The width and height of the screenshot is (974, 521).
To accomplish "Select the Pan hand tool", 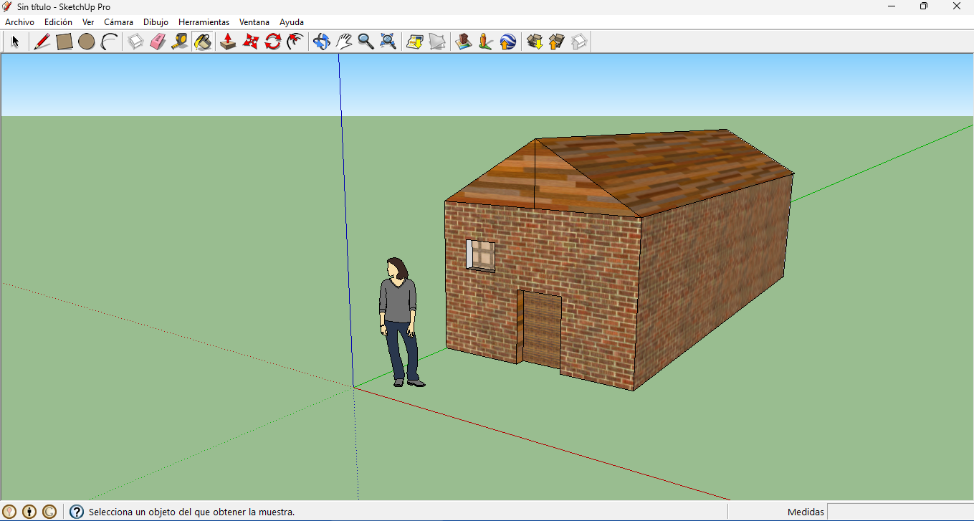I will tap(344, 42).
